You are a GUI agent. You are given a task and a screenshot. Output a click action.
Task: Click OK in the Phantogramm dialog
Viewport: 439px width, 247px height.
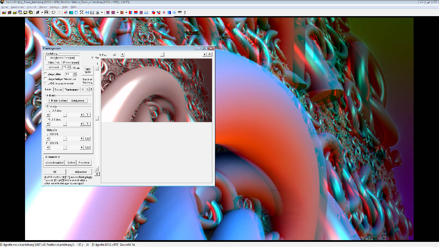[55, 172]
